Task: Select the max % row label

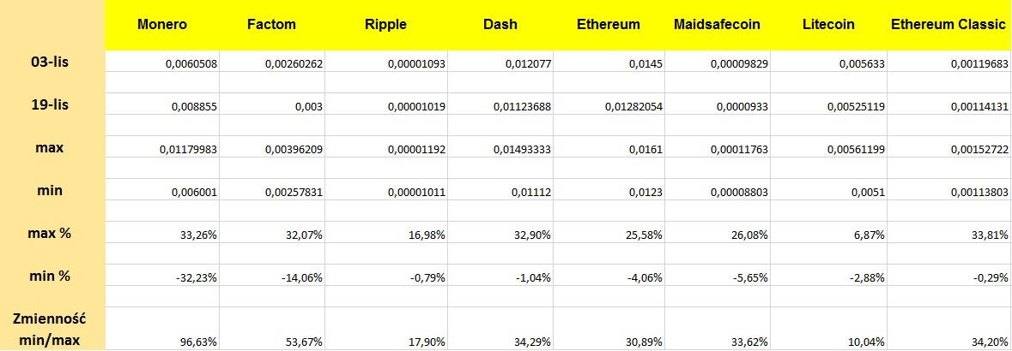Action: point(53,235)
